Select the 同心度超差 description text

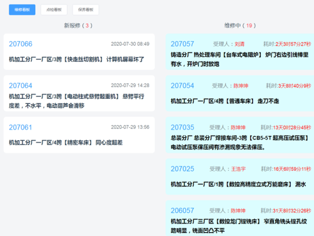pyautogui.click(x=109, y=143)
